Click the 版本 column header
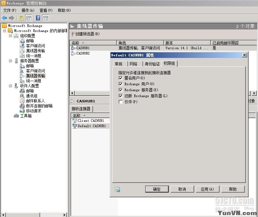The height and width of the screenshot is (217, 258). pyautogui.click(x=187, y=43)
